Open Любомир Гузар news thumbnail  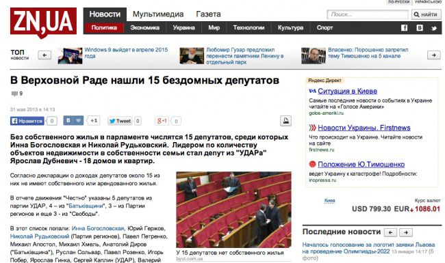click(192, 56)
